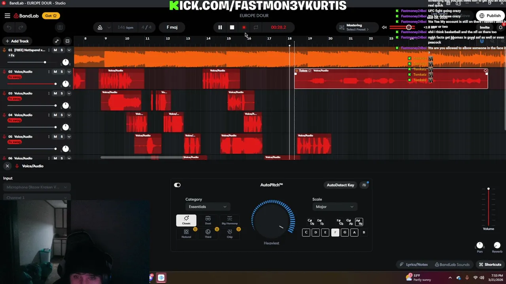The image size is (506, 284).
Task: Click the red record button
Action: 244,27
